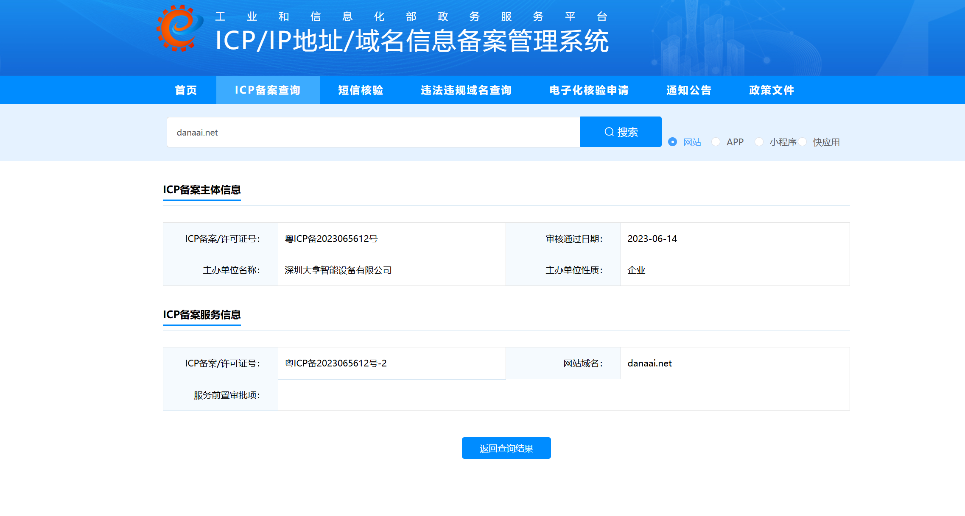
Task: Select the APP radio option
Action: pyautogui.click(x=716, y=142)
